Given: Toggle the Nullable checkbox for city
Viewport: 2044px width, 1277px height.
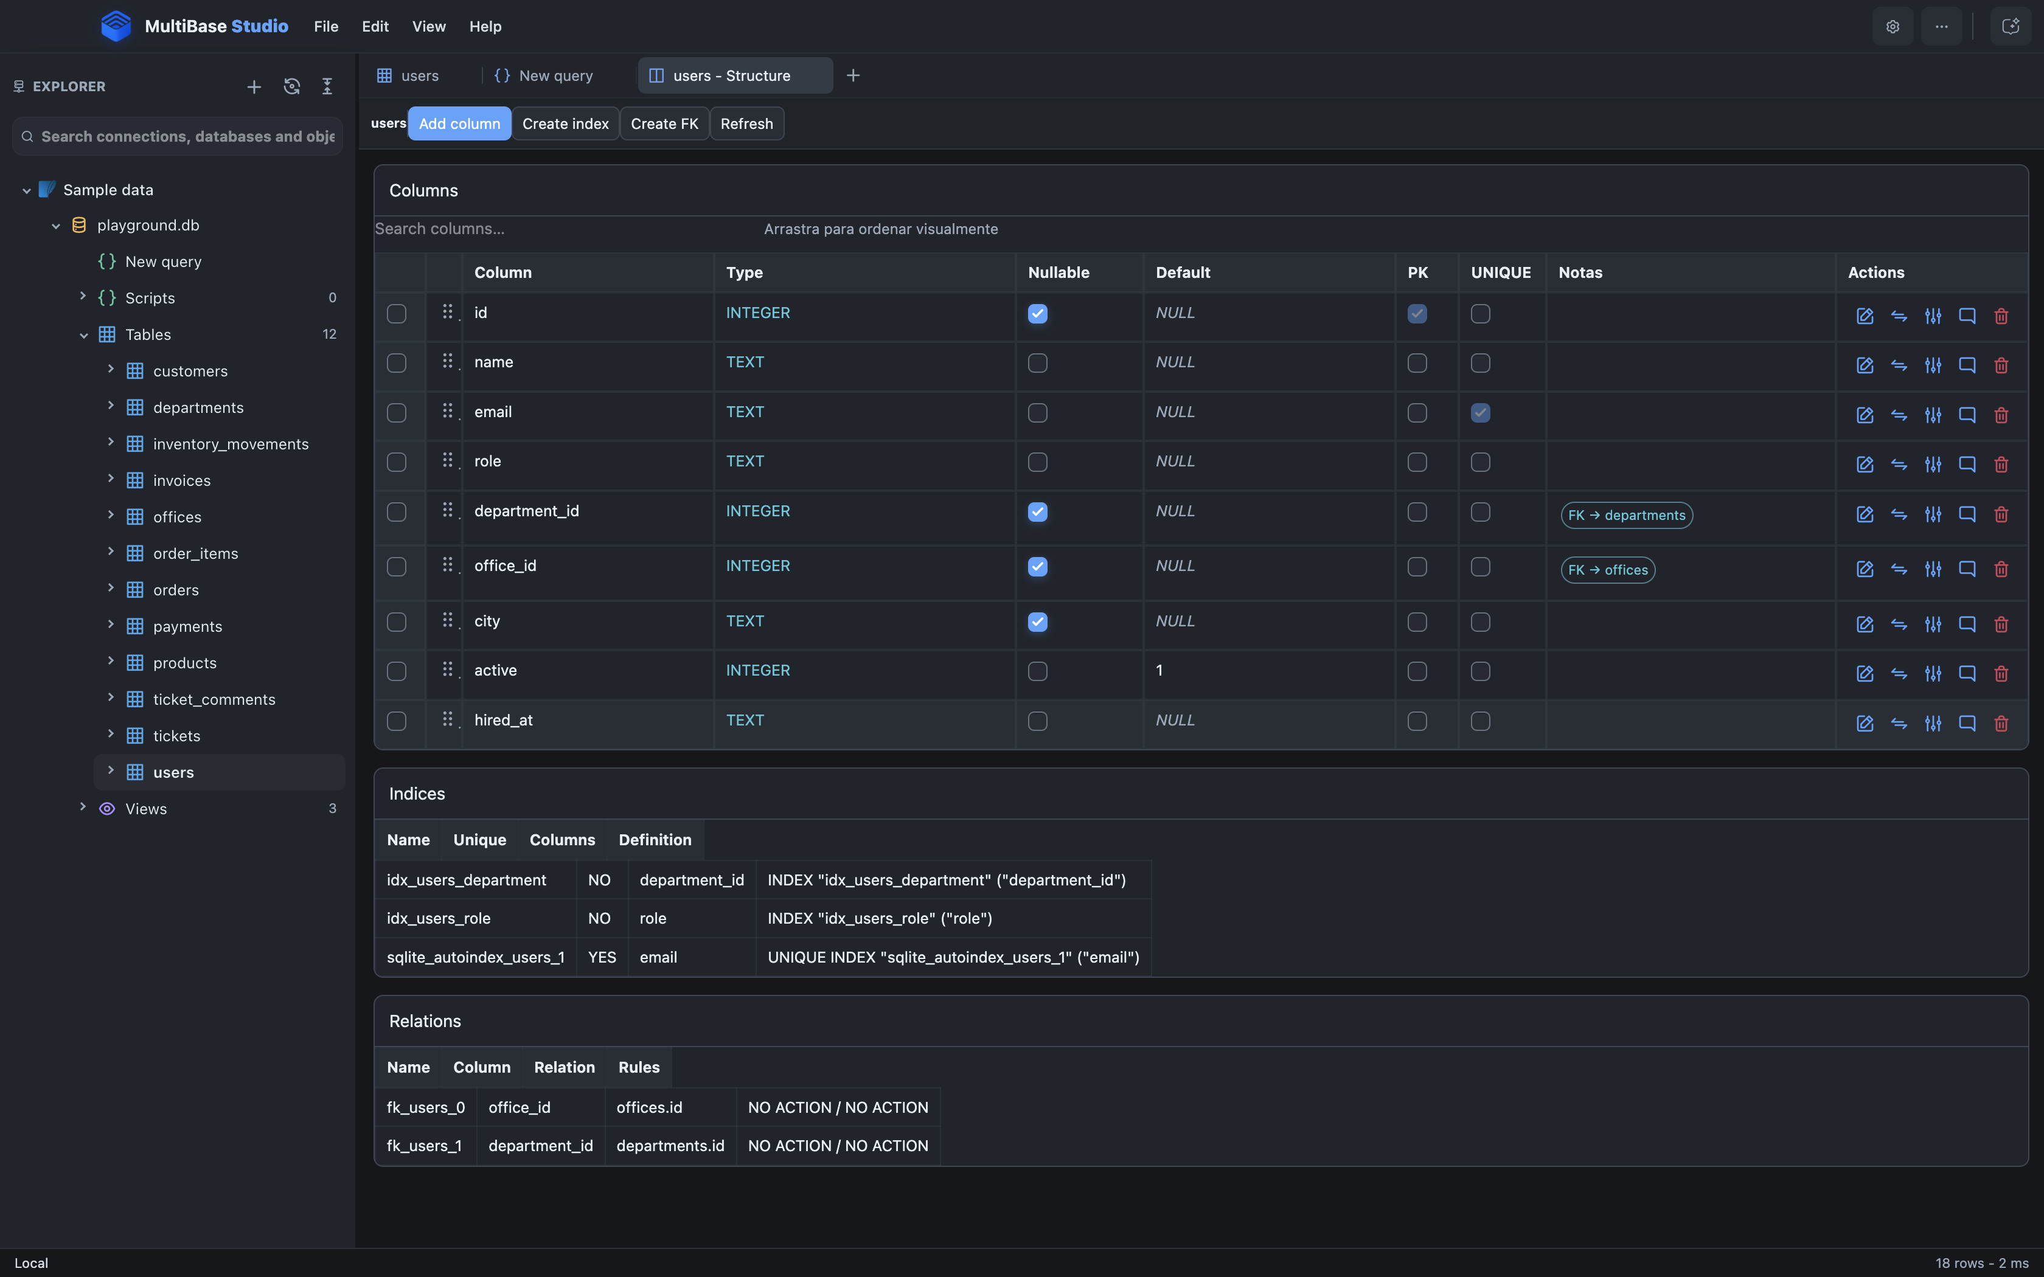Looking at the screenshot, I should [x=1037, y=621].
